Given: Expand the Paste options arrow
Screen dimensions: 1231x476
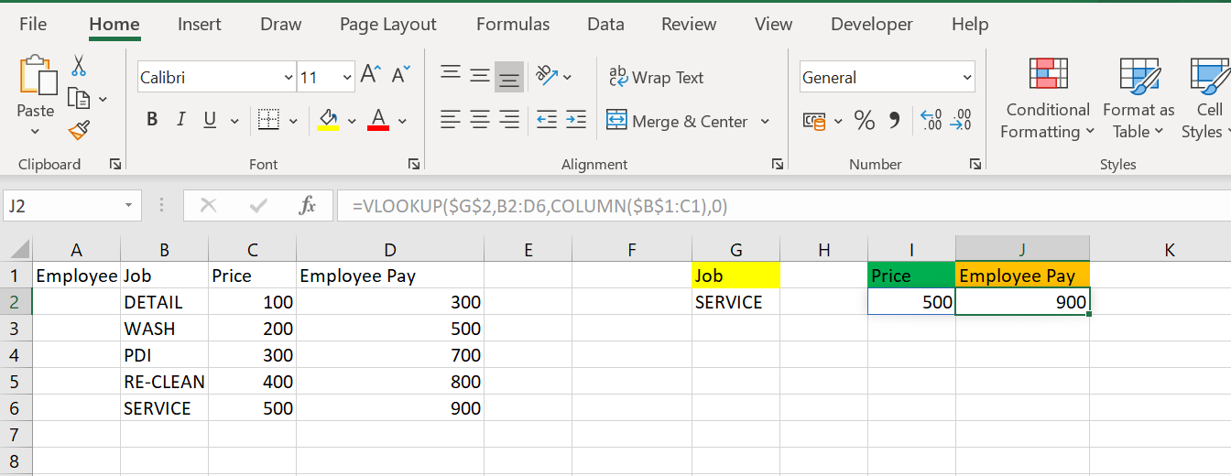Looking at the screenshot, I should 35,132.
